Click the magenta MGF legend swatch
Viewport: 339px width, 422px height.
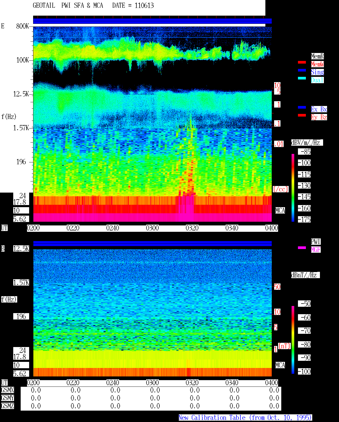[302, 248]
